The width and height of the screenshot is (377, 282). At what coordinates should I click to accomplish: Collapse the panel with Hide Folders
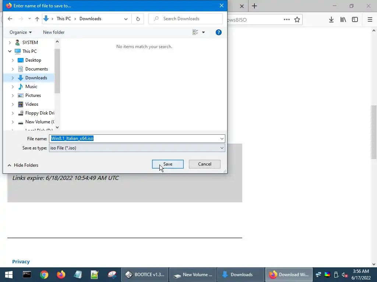[23, 165]
